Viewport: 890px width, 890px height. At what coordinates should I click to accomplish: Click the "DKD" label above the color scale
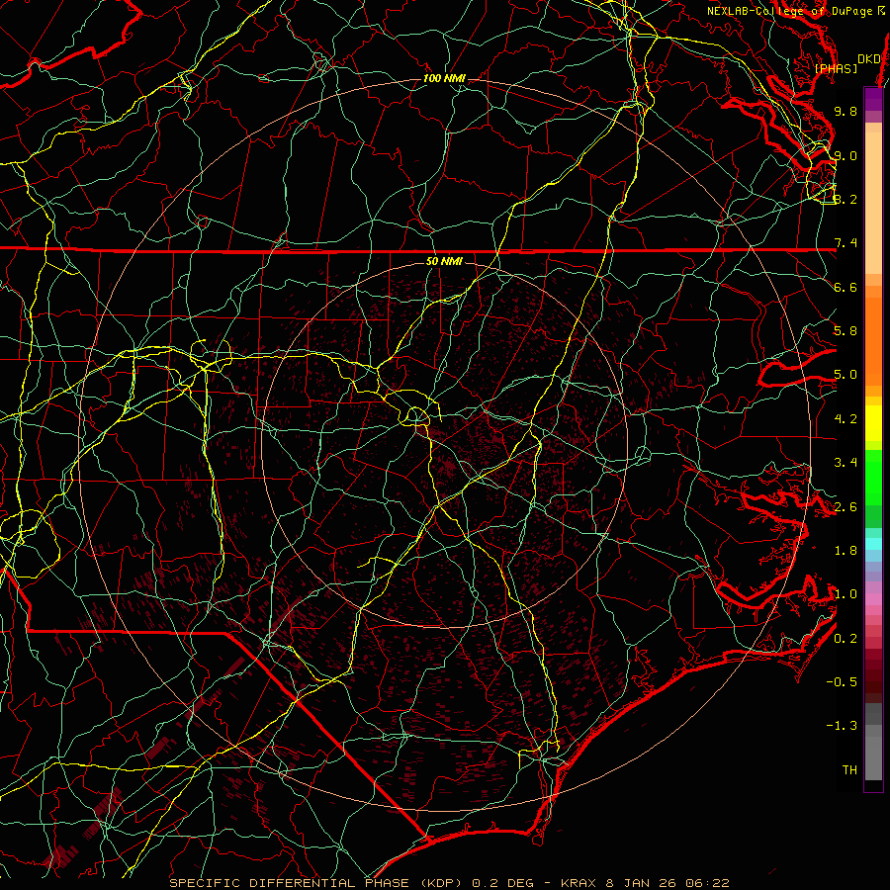coord(868,58)
